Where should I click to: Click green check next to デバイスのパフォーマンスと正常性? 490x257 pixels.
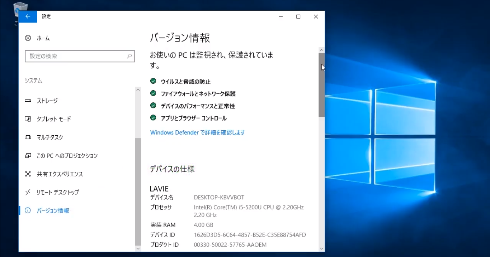[153, 106]
